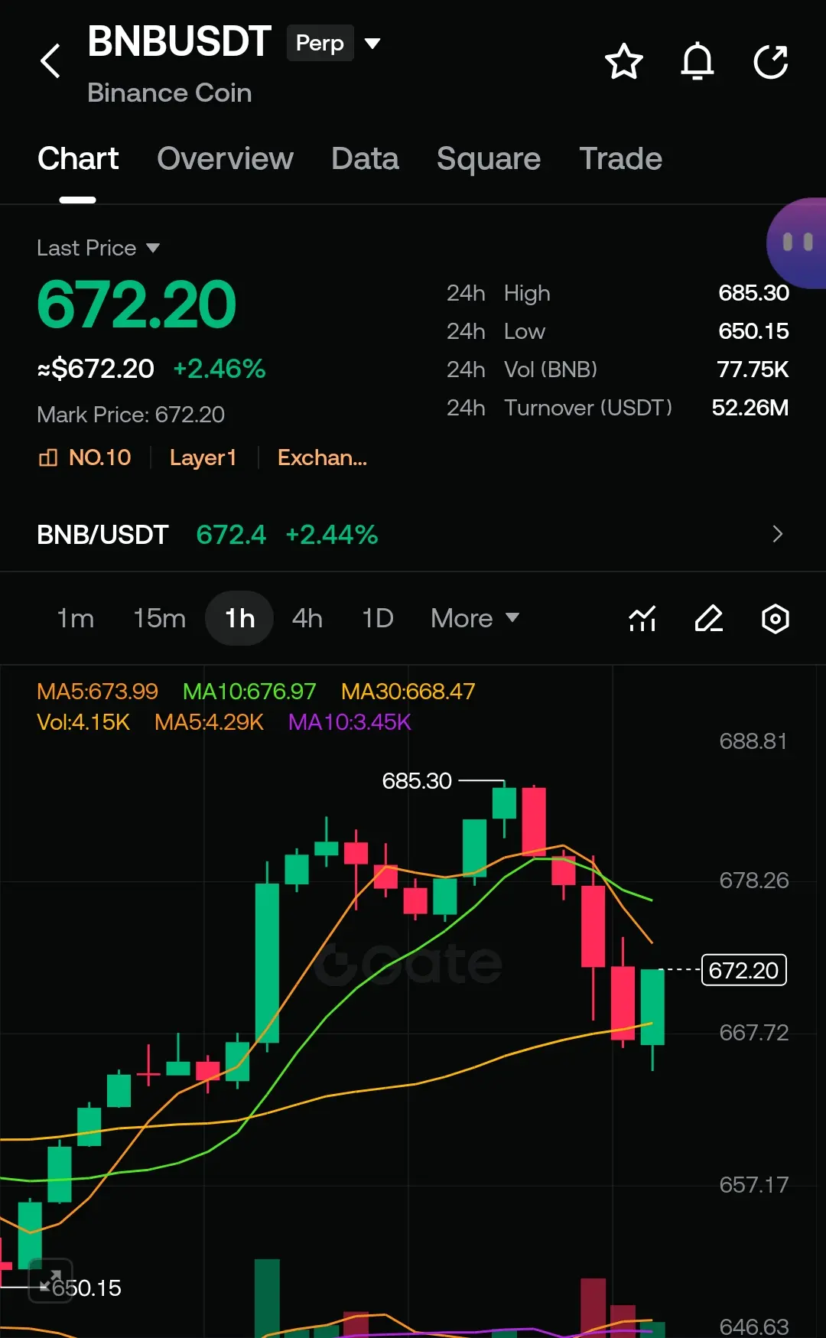
Task: Tap the 688.81 price axis label
Action: click(753, 741)
